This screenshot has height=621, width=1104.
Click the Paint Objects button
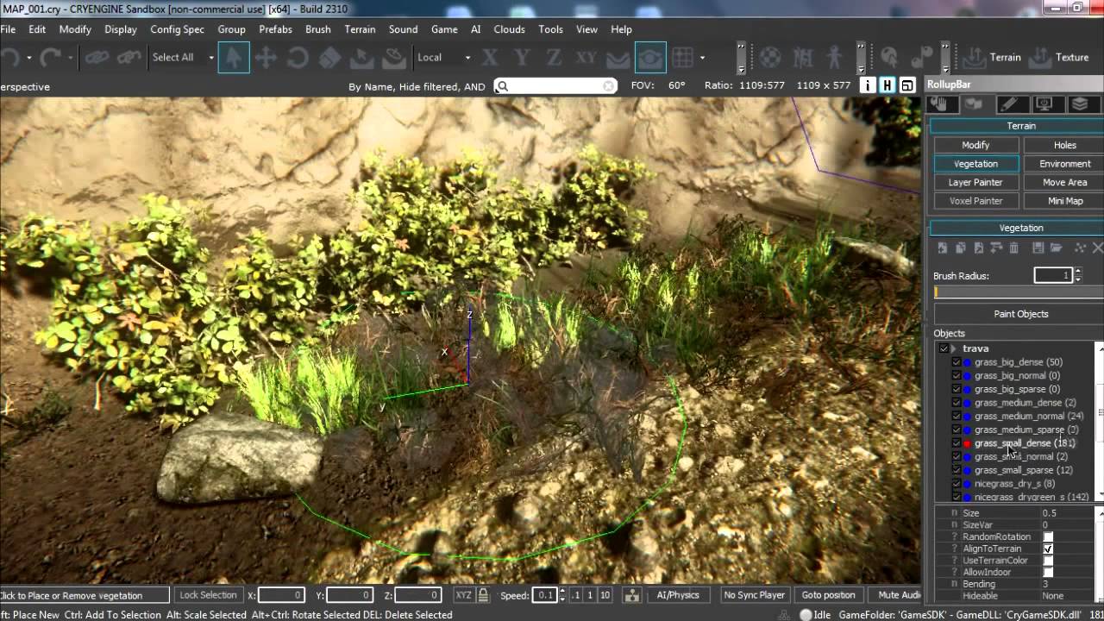coord(1021,314)
